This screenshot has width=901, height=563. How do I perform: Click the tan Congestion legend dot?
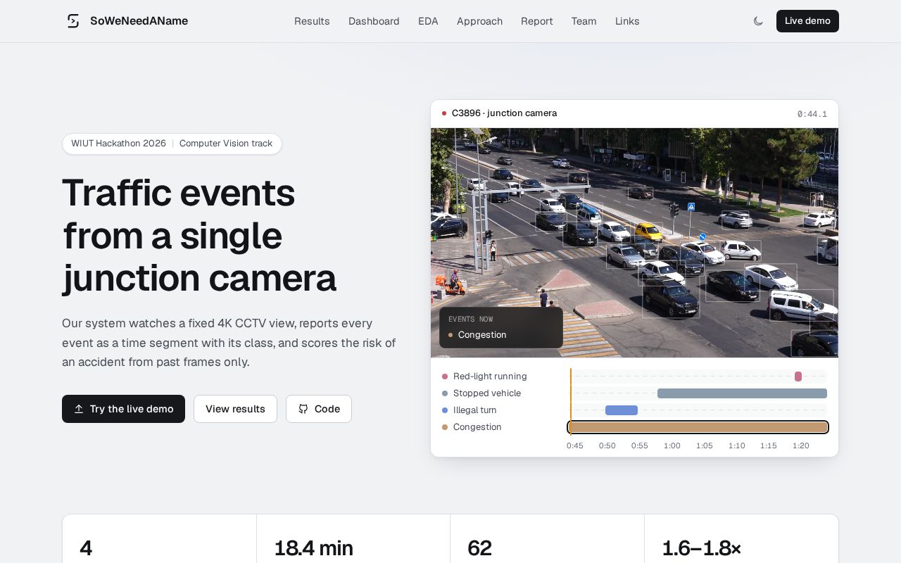coord(445,427)
